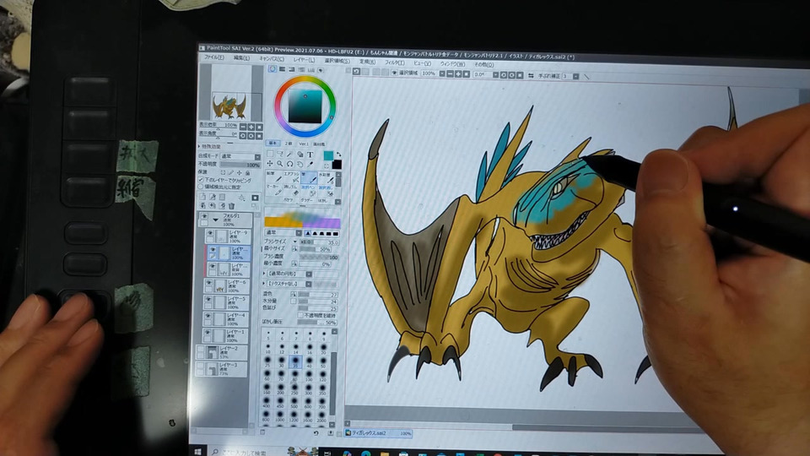Zoom out with navigator minus button
Screen dimensions: 810x456
click(243, 128)
